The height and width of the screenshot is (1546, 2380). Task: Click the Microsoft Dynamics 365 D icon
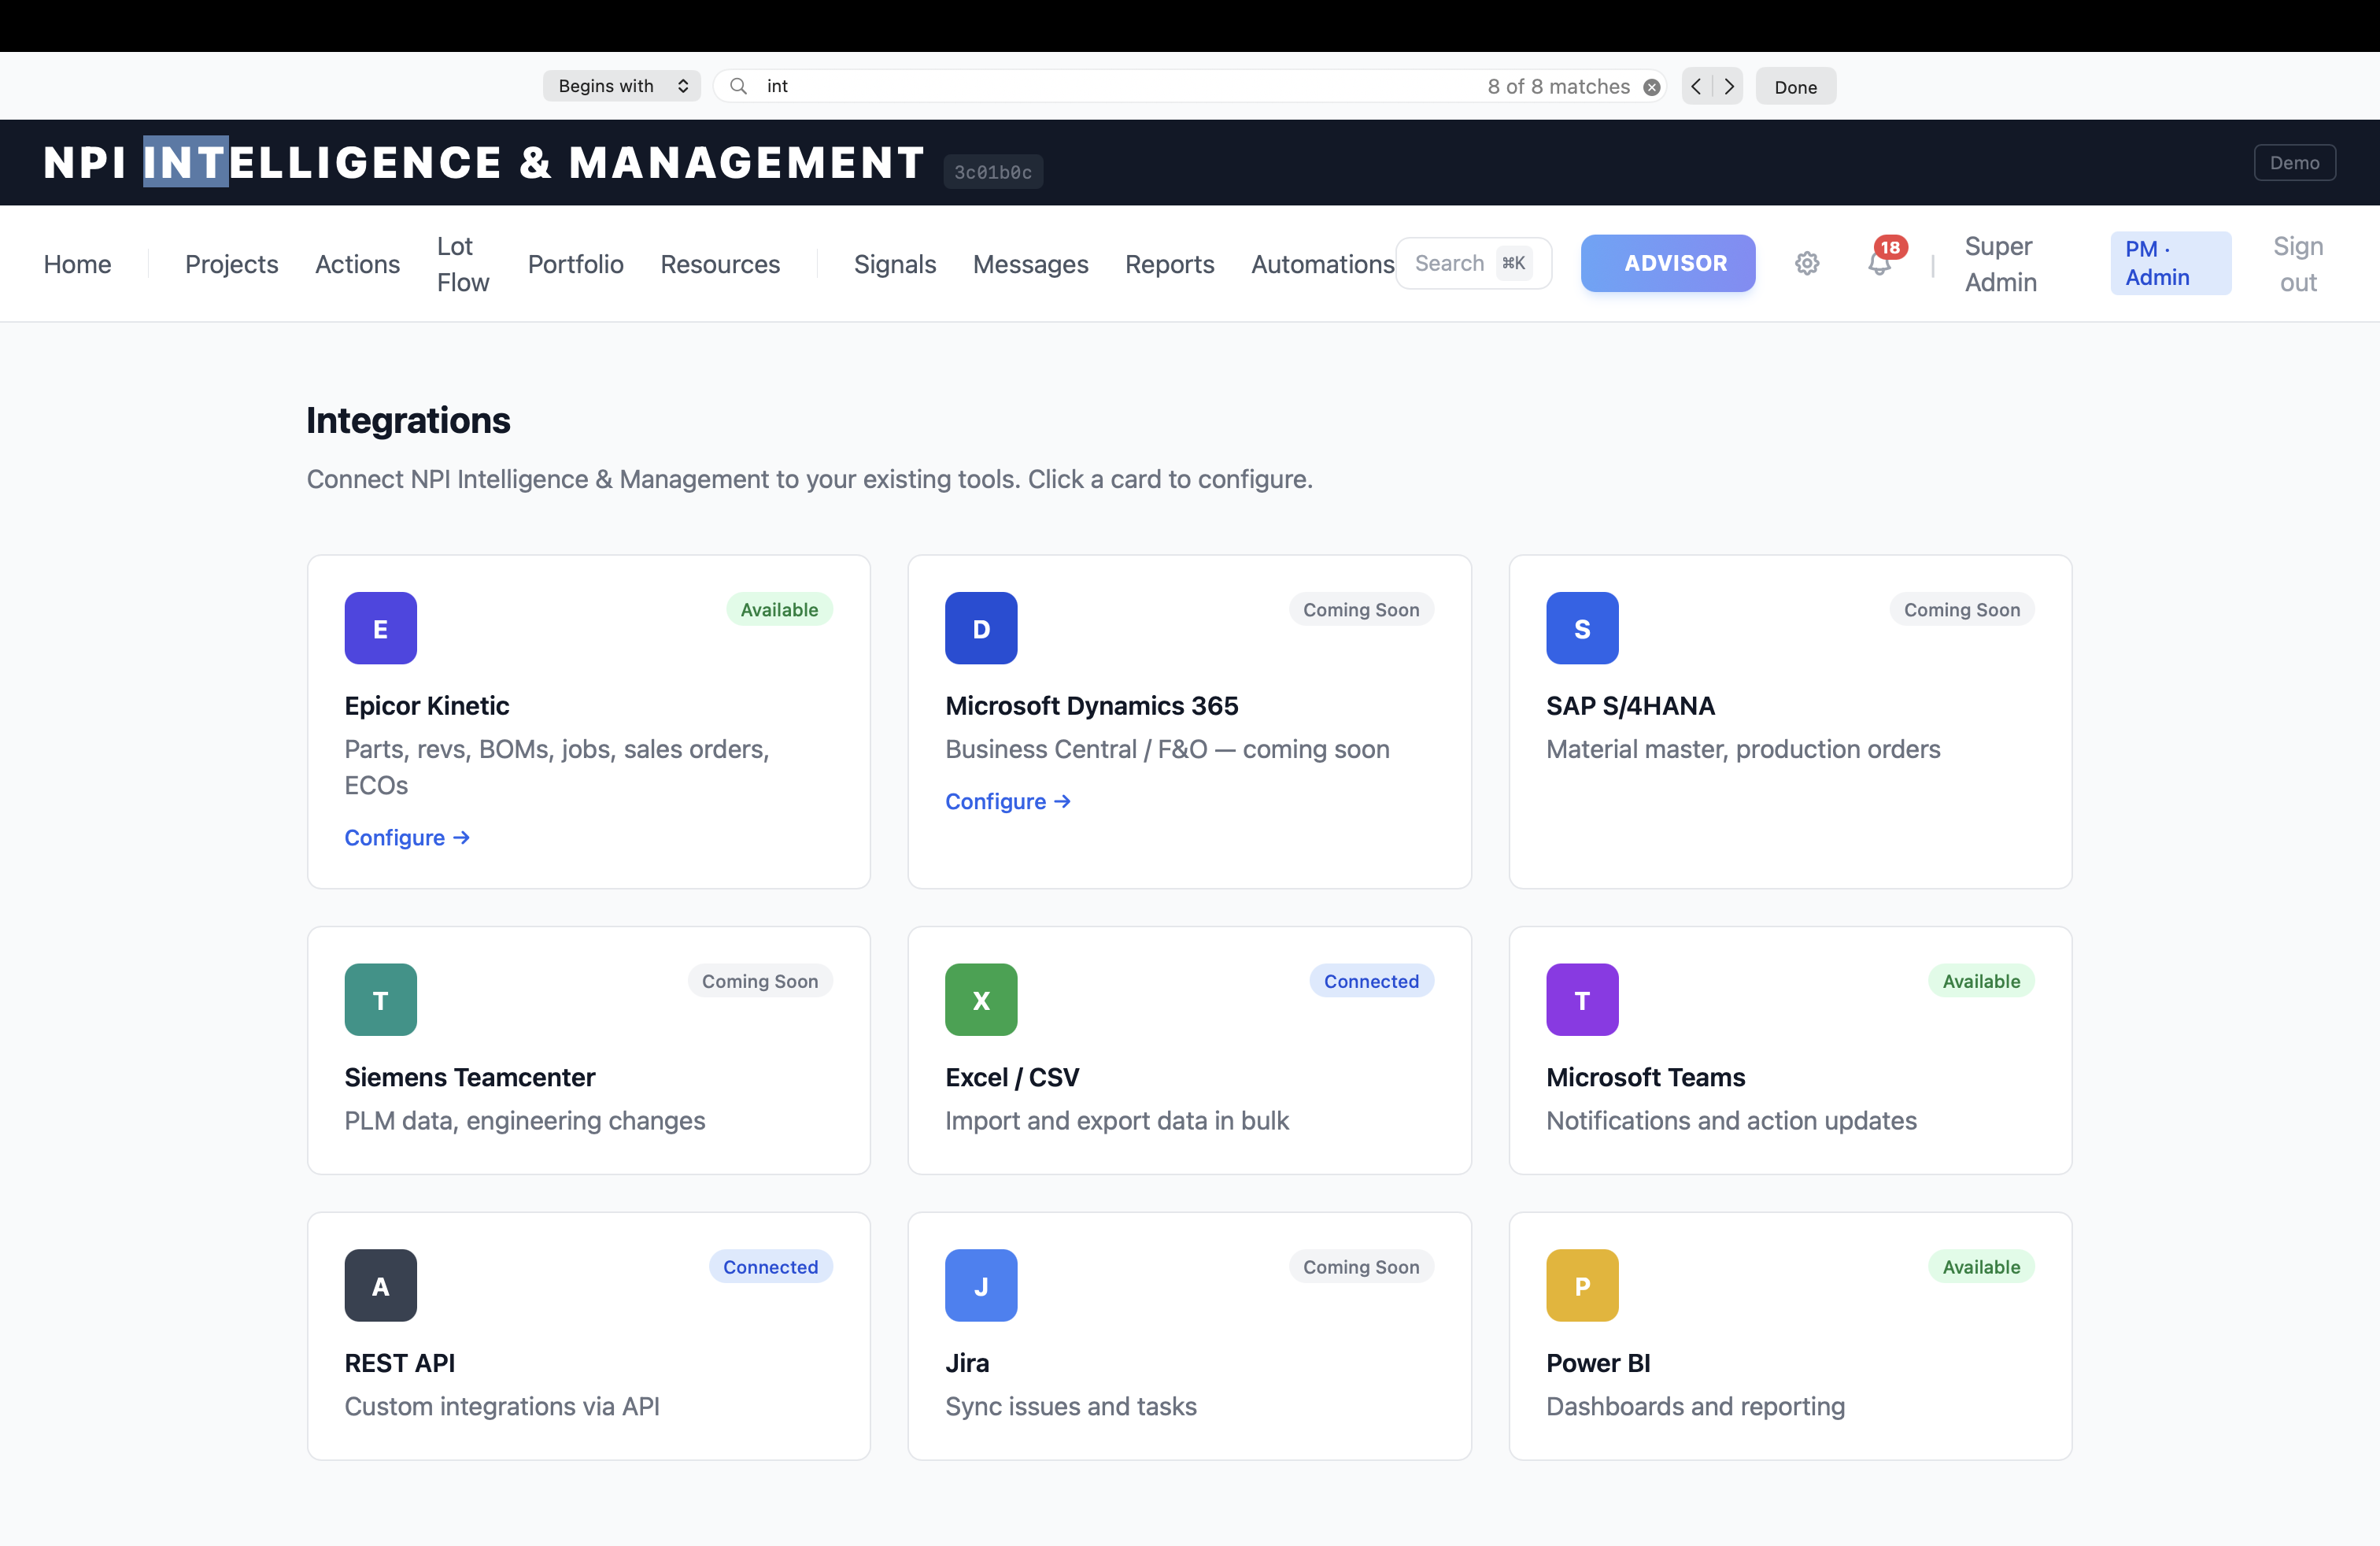[981, 628]
